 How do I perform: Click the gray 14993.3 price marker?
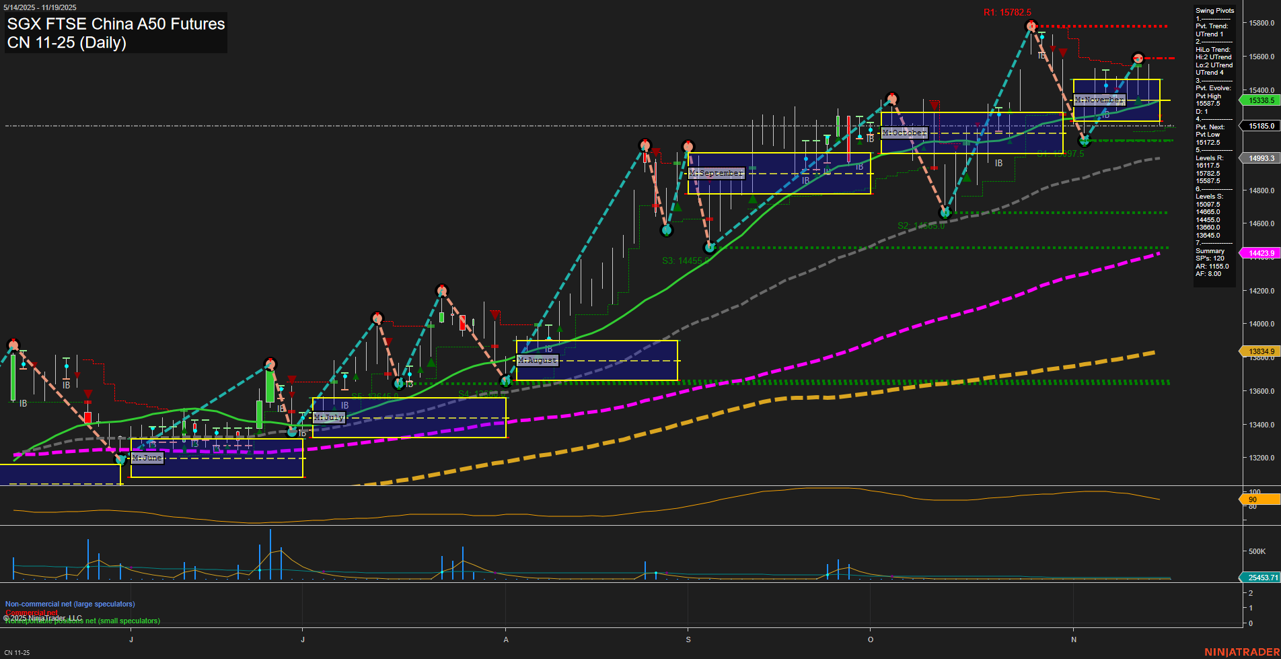[x=1261, y=158]
